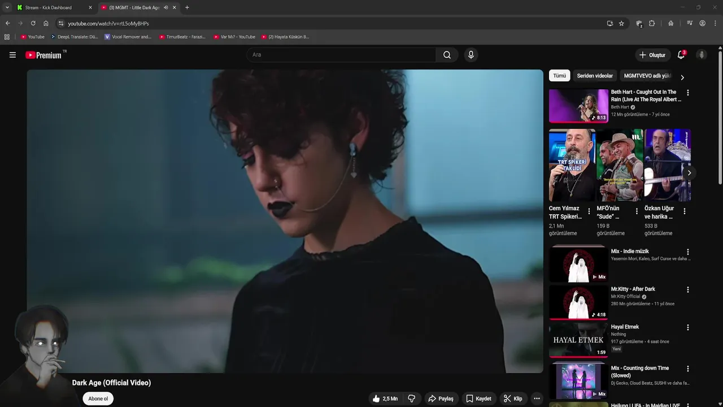
Task: Open HAYAL ETMEK video thumbnail
Action: (578, 340)
